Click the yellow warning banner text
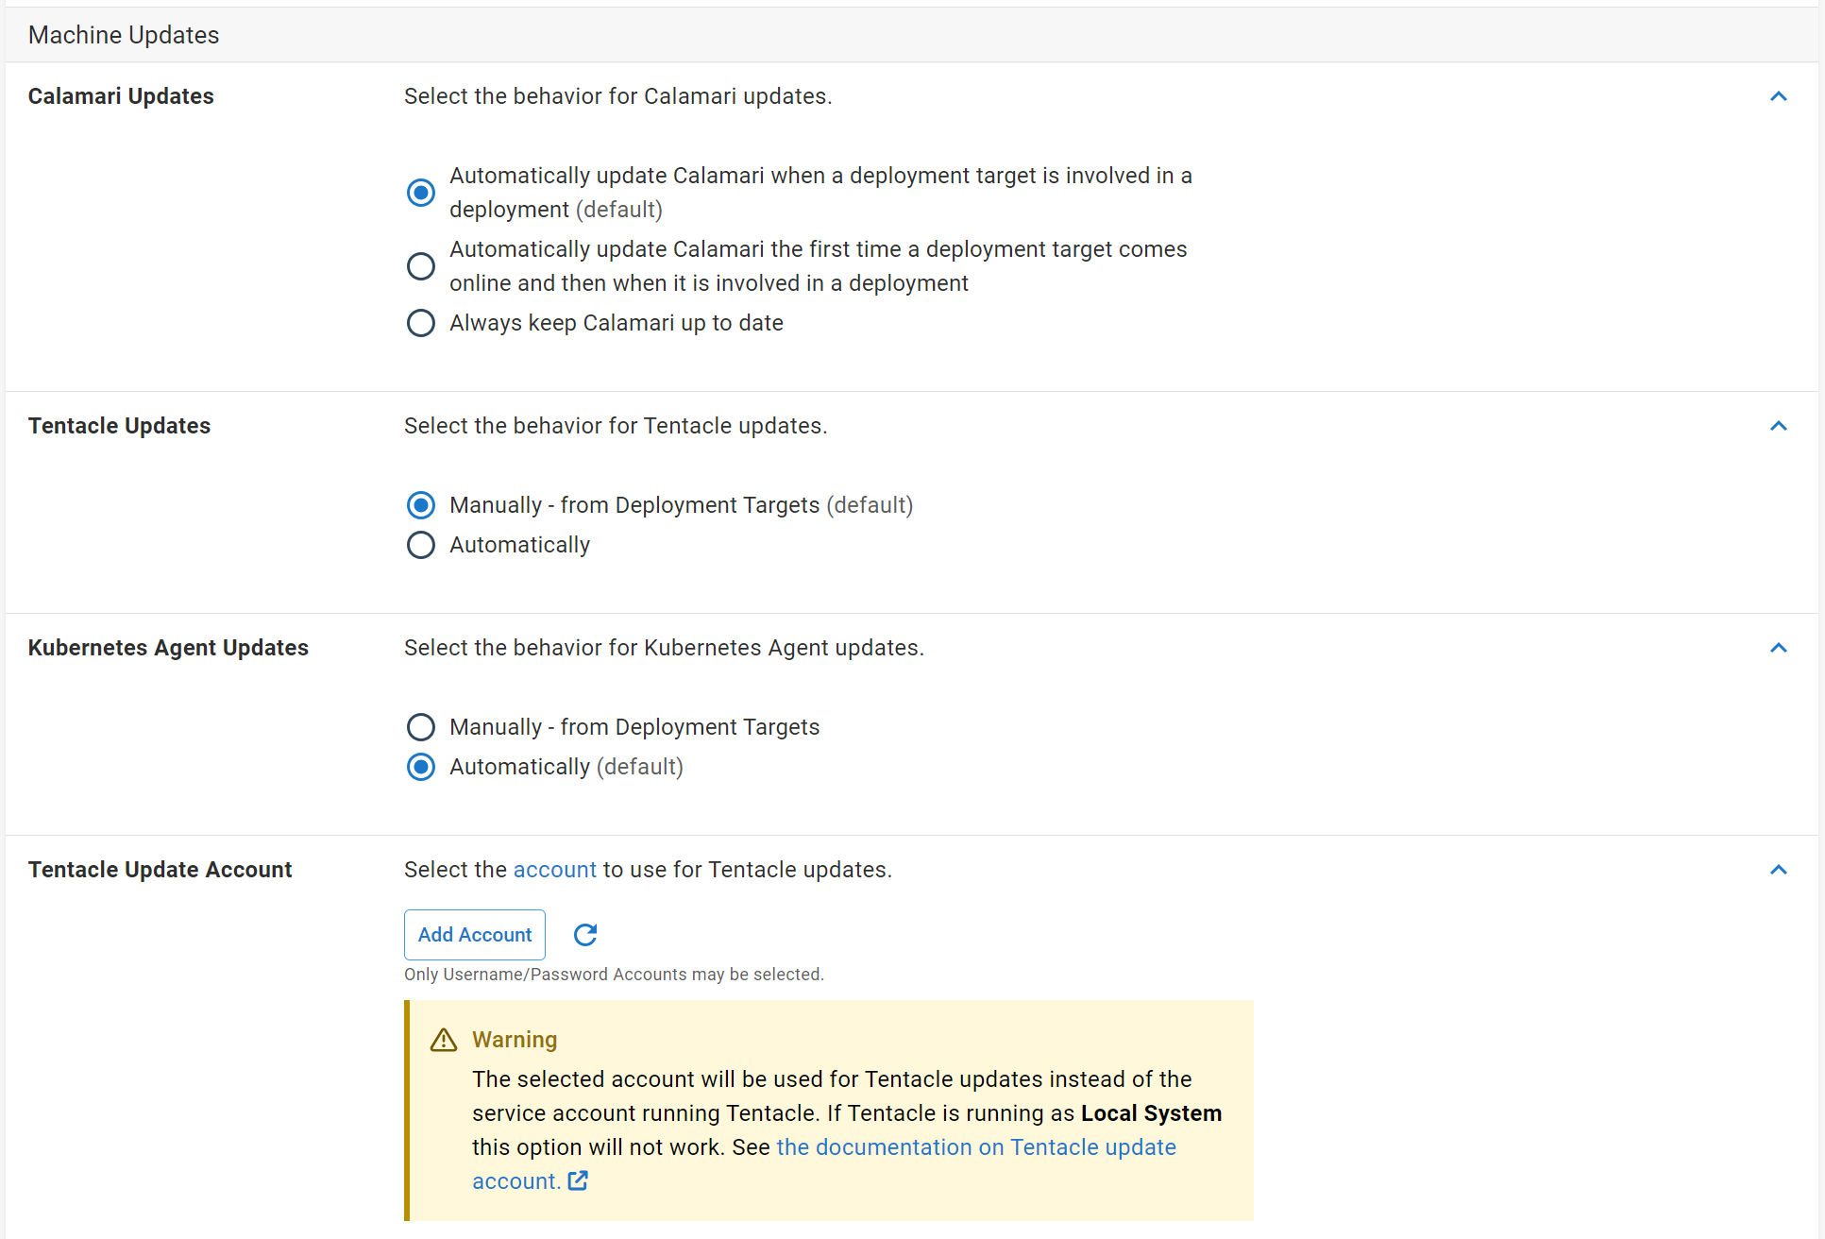 [x=831, y=1112]
